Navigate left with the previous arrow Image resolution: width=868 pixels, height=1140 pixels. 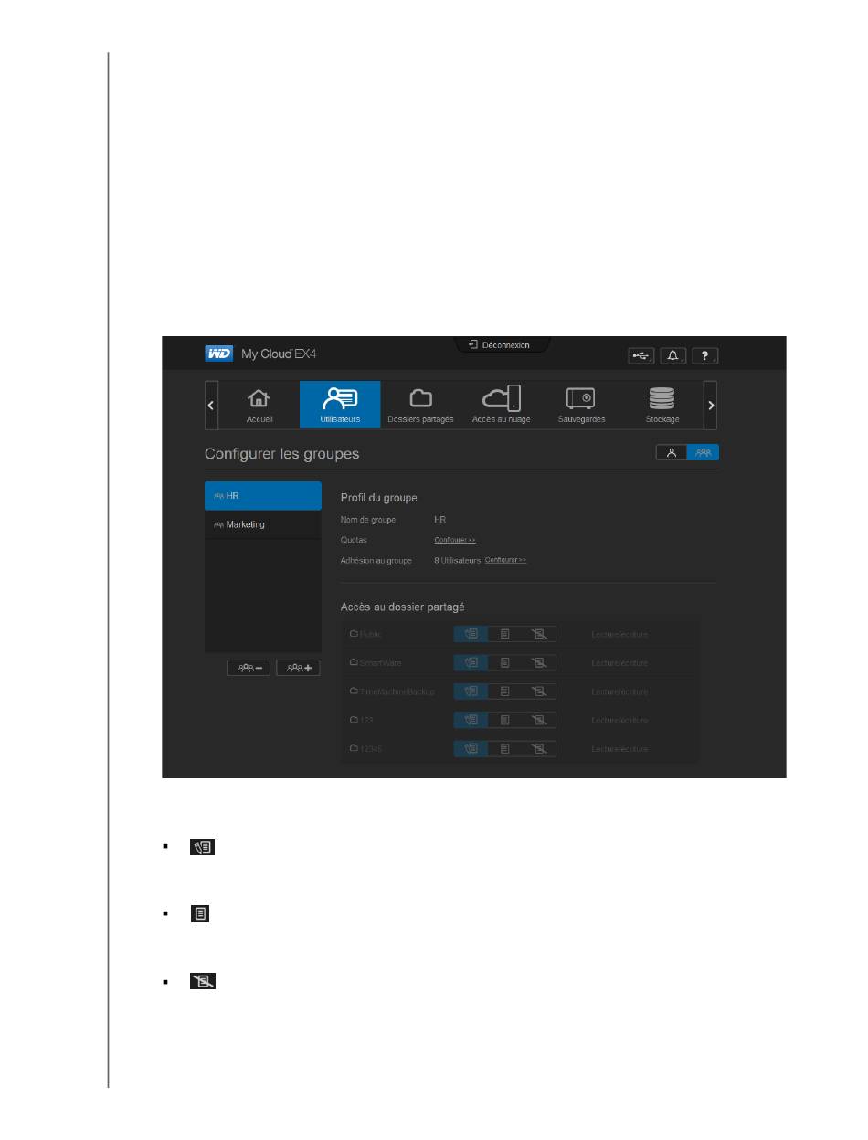pos(211,405)
